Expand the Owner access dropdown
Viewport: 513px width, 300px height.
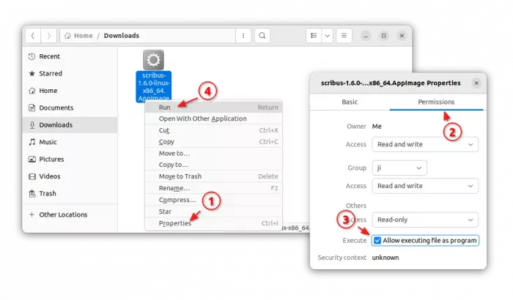click(424, 144)
